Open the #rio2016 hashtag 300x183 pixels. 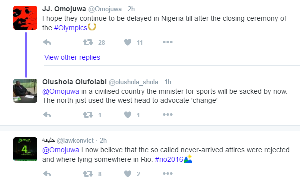pyautogui.click(x=169, y=159)
